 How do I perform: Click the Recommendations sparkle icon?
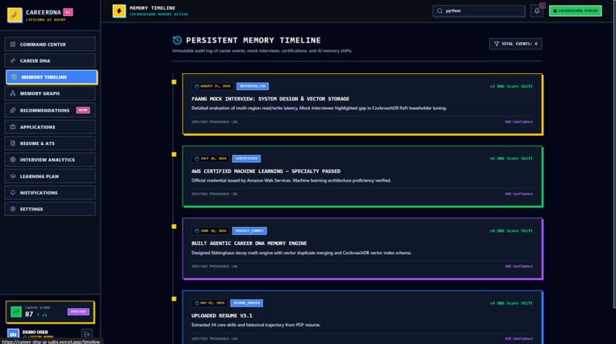coord(12,111)
